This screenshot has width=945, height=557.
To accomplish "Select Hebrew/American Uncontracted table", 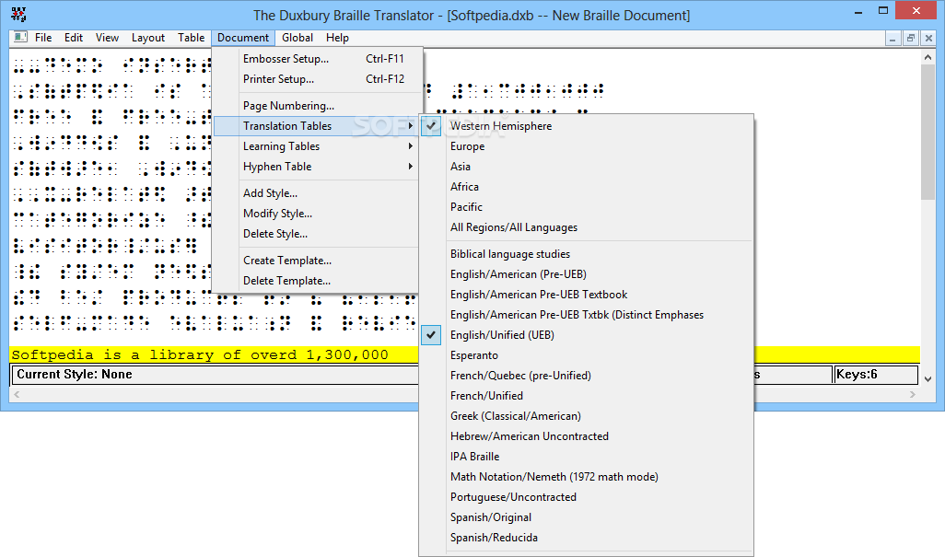I will pyautogui.click(x=586, y=436).
